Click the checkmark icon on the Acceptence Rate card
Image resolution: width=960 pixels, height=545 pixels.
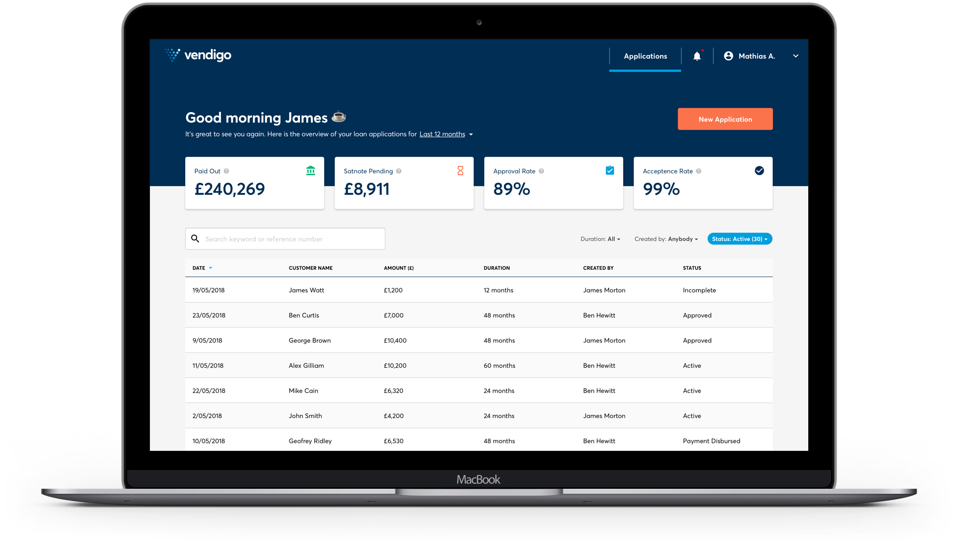coord(759,171)
